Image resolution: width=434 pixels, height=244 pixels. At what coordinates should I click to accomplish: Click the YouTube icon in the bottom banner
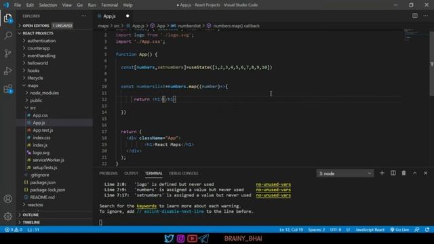(x=192, y=238)
